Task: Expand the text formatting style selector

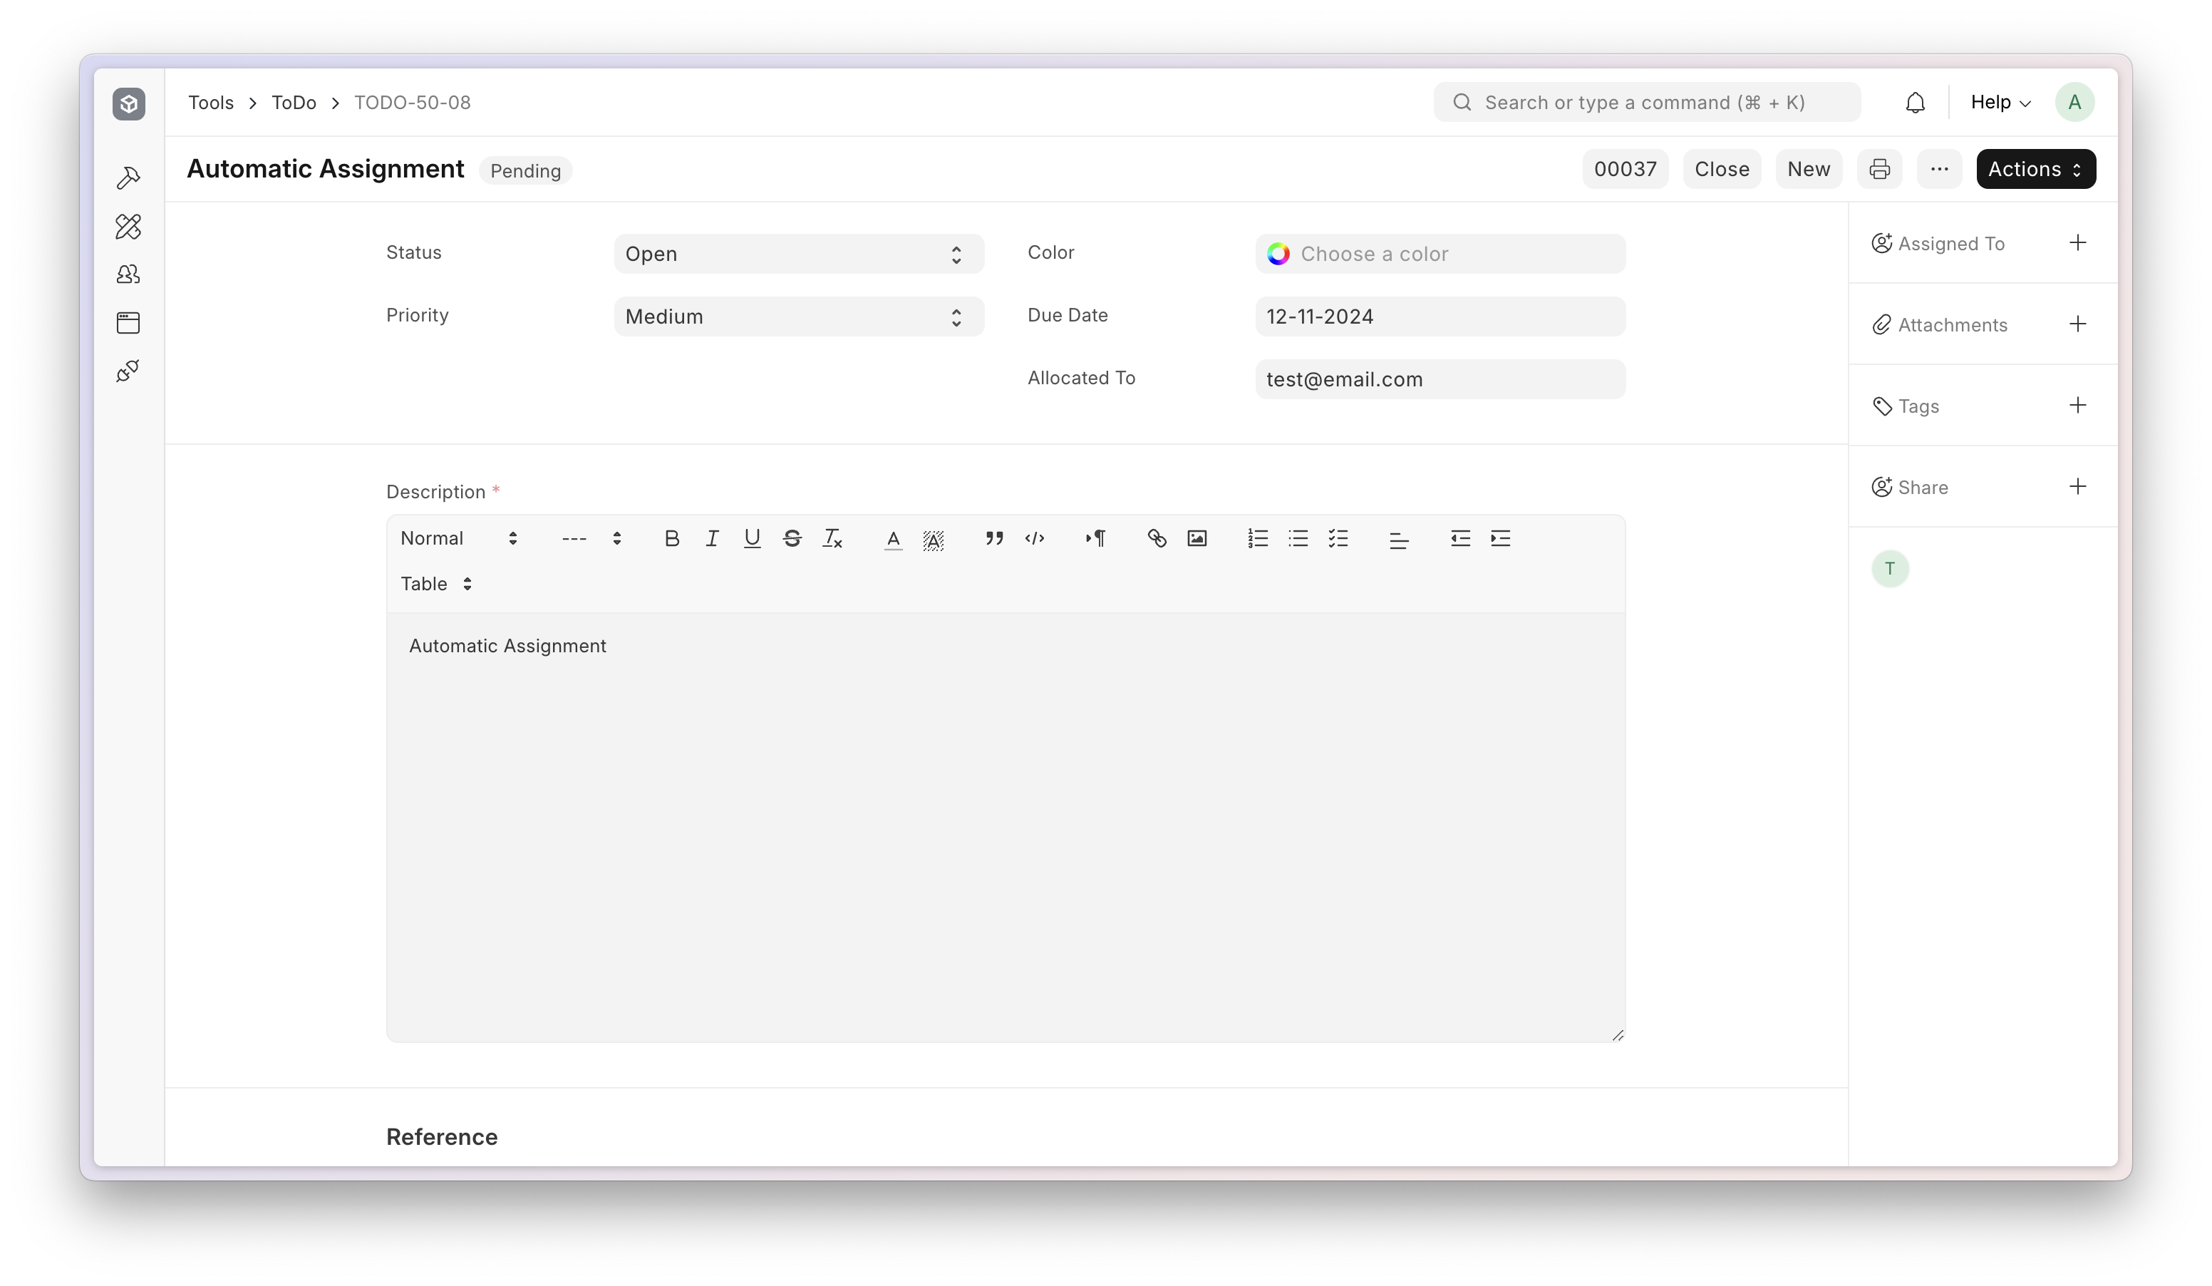Action: click(458, 537)
